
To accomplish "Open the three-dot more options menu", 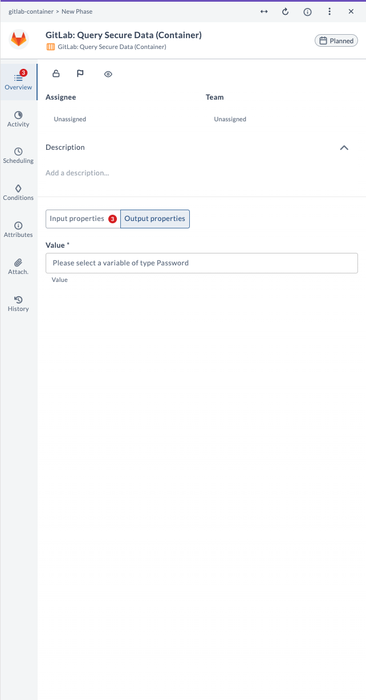I will coord(330,11).
